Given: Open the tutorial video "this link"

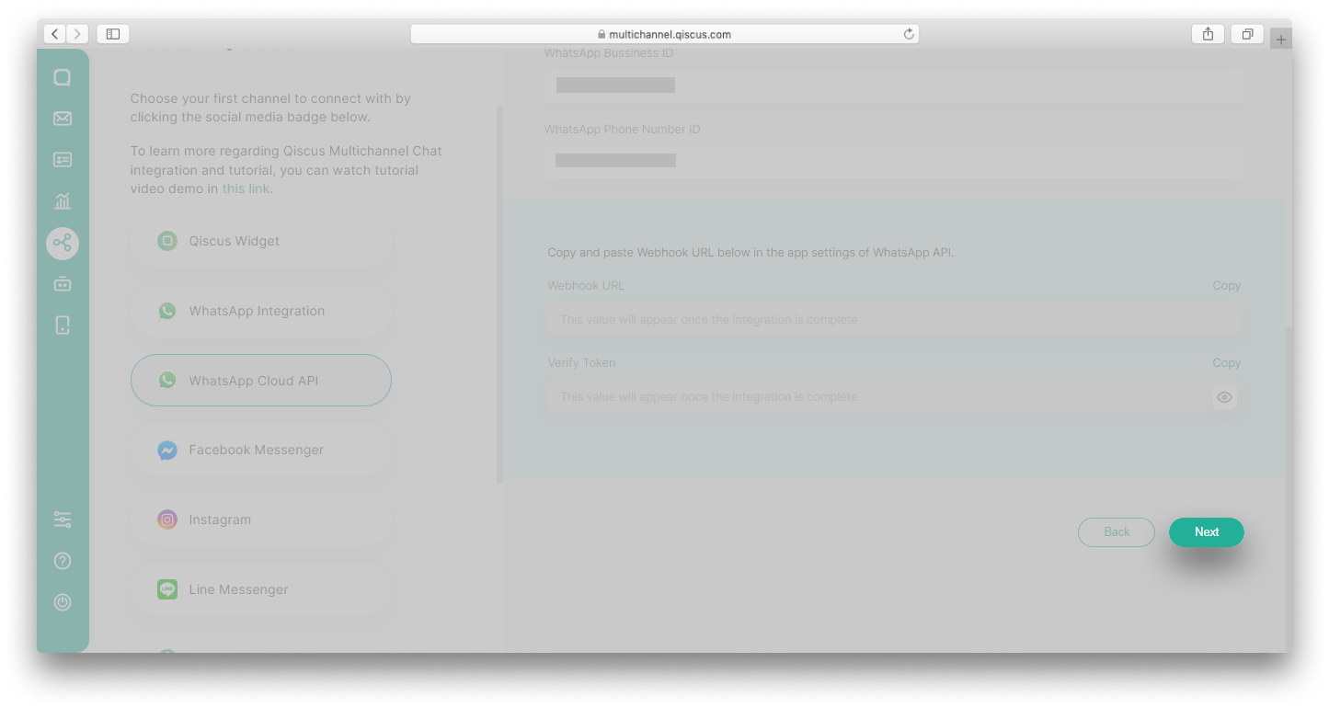Looking at the screenshot, I should point(246,188).
